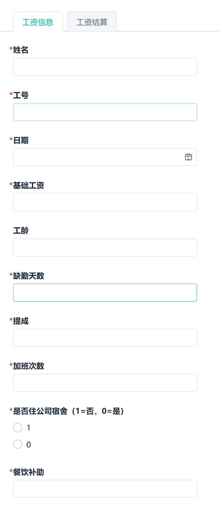Switch to the 工资结算 tab
Screen dimensions: 219x510
click(x=92, y=22)
